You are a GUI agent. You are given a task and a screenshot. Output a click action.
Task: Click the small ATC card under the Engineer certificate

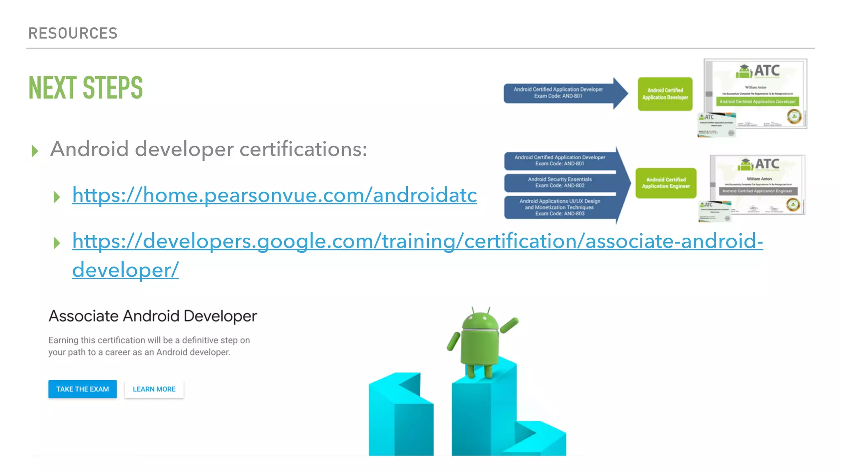pos(715,211)
